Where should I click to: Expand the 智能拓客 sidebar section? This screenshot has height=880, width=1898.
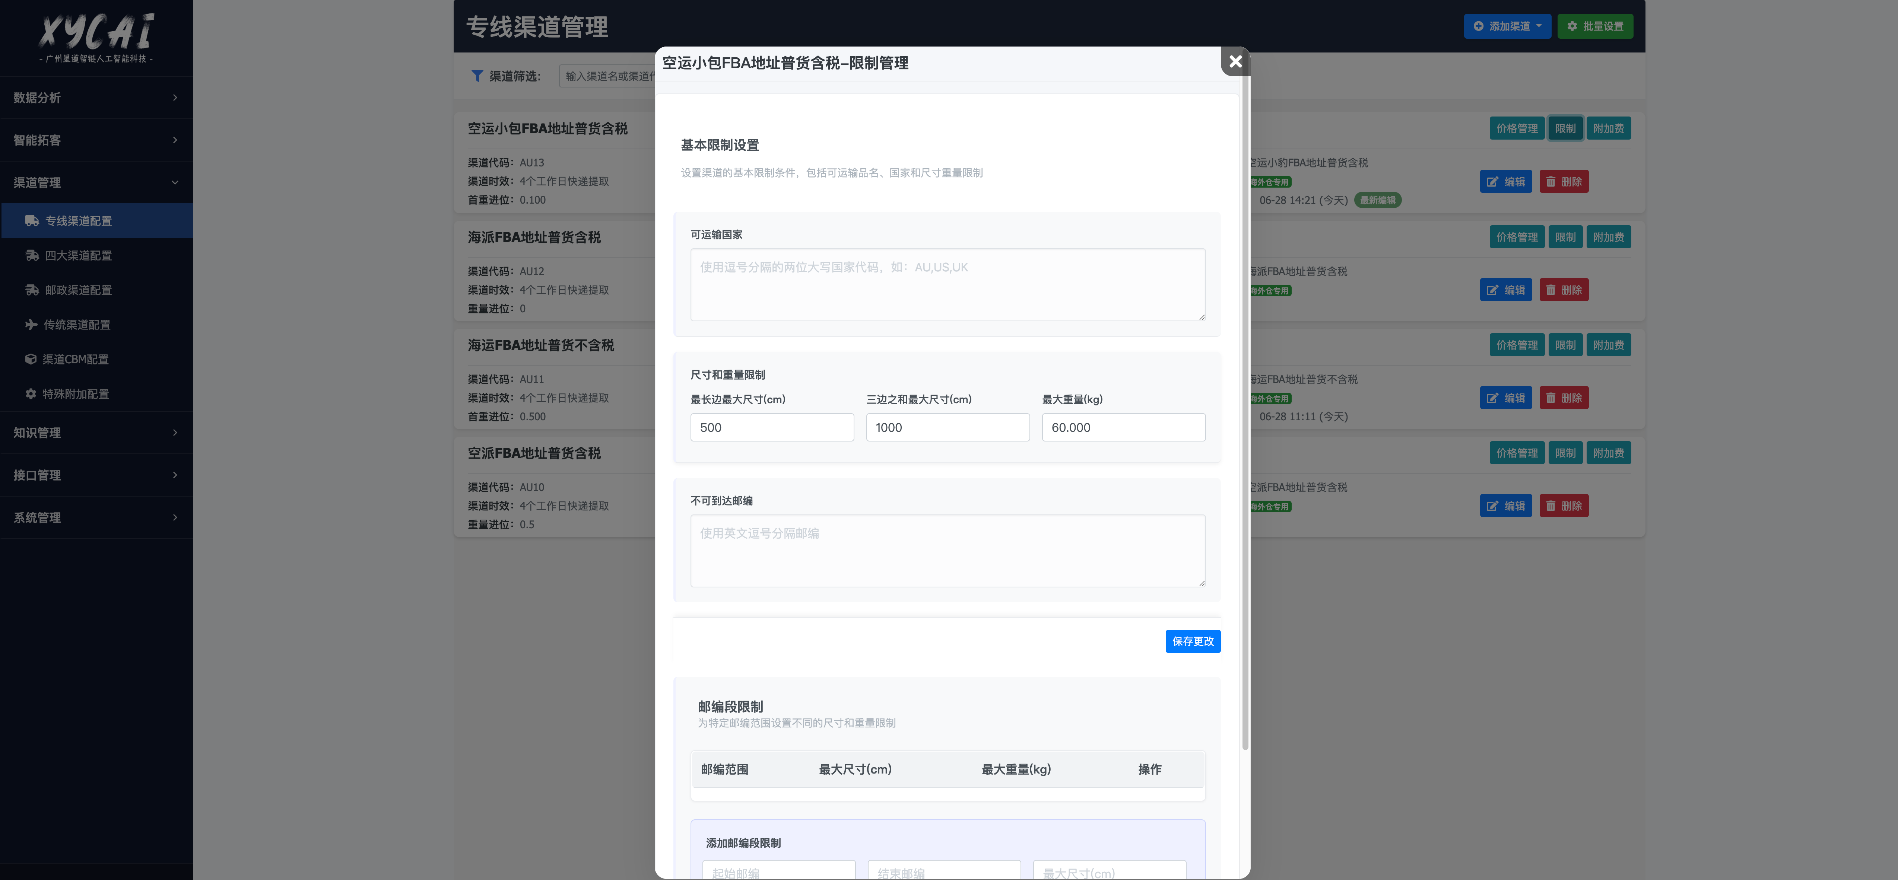[x=96, y=140]
